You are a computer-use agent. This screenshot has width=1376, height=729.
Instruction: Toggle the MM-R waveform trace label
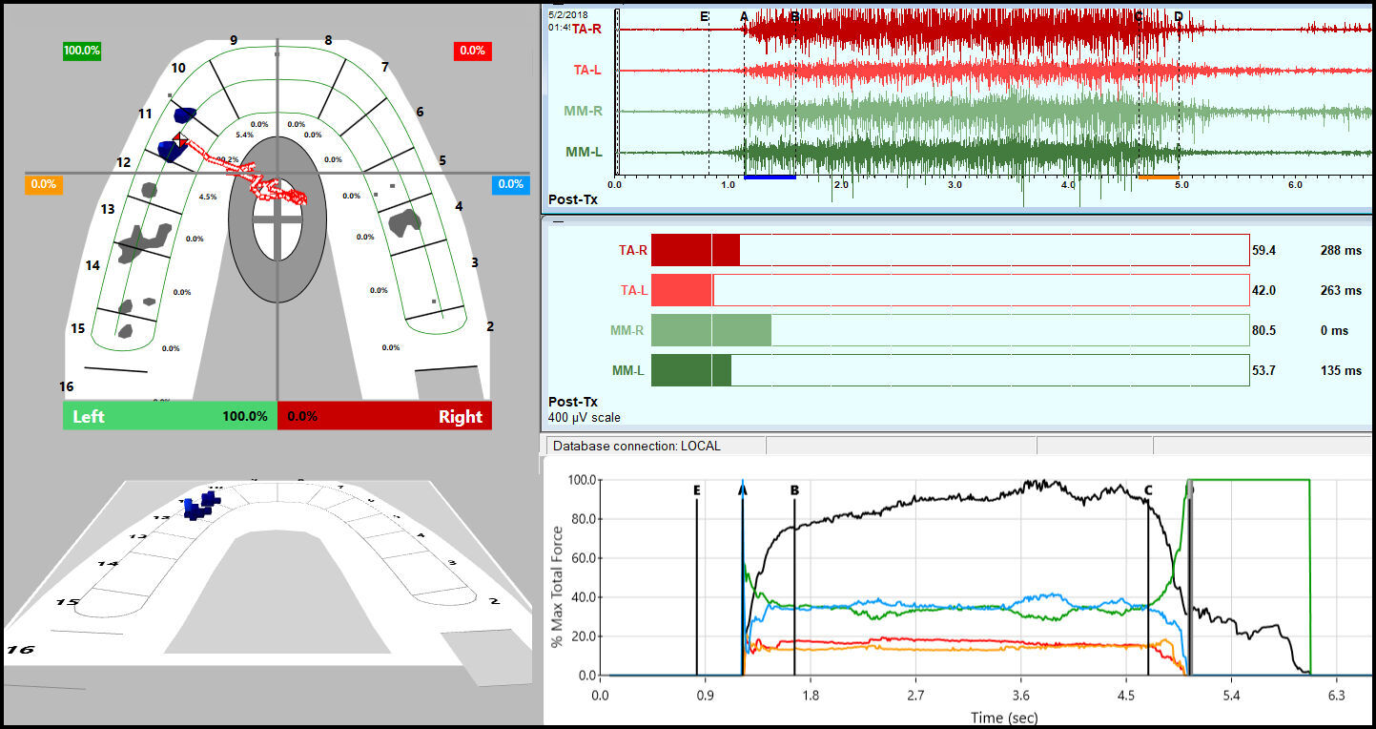click(584, 110)
